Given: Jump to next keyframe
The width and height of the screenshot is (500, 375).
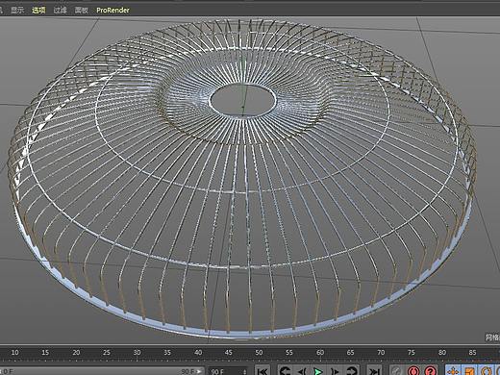Looking at the screenshot, I should 352,371.
